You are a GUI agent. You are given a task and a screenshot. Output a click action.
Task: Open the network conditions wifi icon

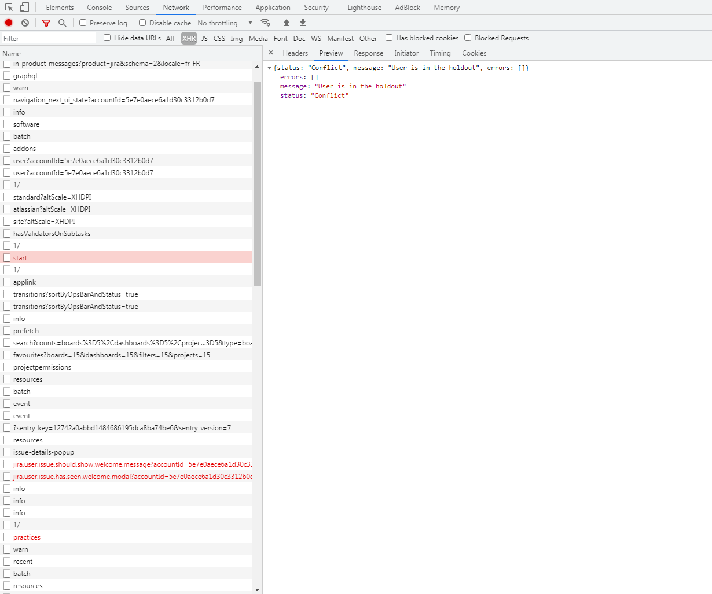click(265, 23)
